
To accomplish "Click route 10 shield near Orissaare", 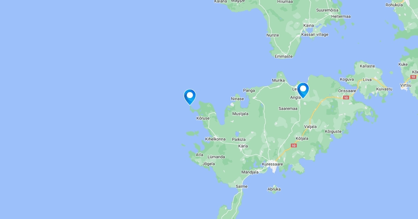I will pos(346,98).
